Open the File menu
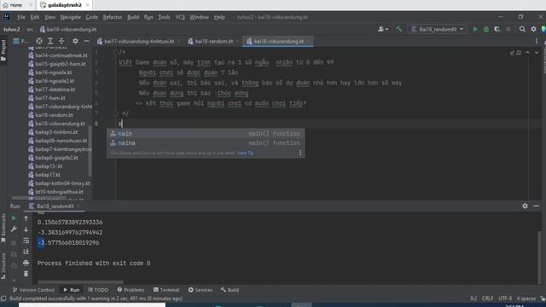This screenshot has height=307, width=546. point(21,17)
